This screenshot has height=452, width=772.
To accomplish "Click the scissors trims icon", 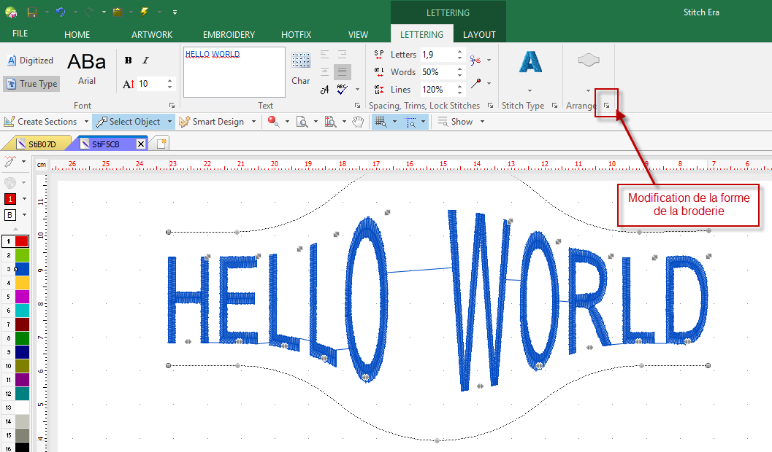I will 475,60.
